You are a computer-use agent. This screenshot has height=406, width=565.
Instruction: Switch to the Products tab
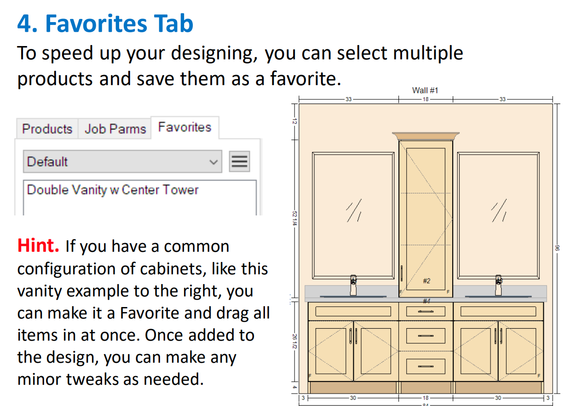[47, 129]
